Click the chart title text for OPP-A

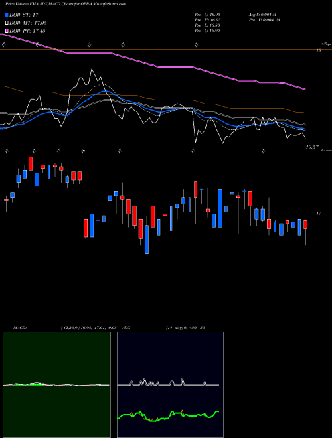click(66, 4)
